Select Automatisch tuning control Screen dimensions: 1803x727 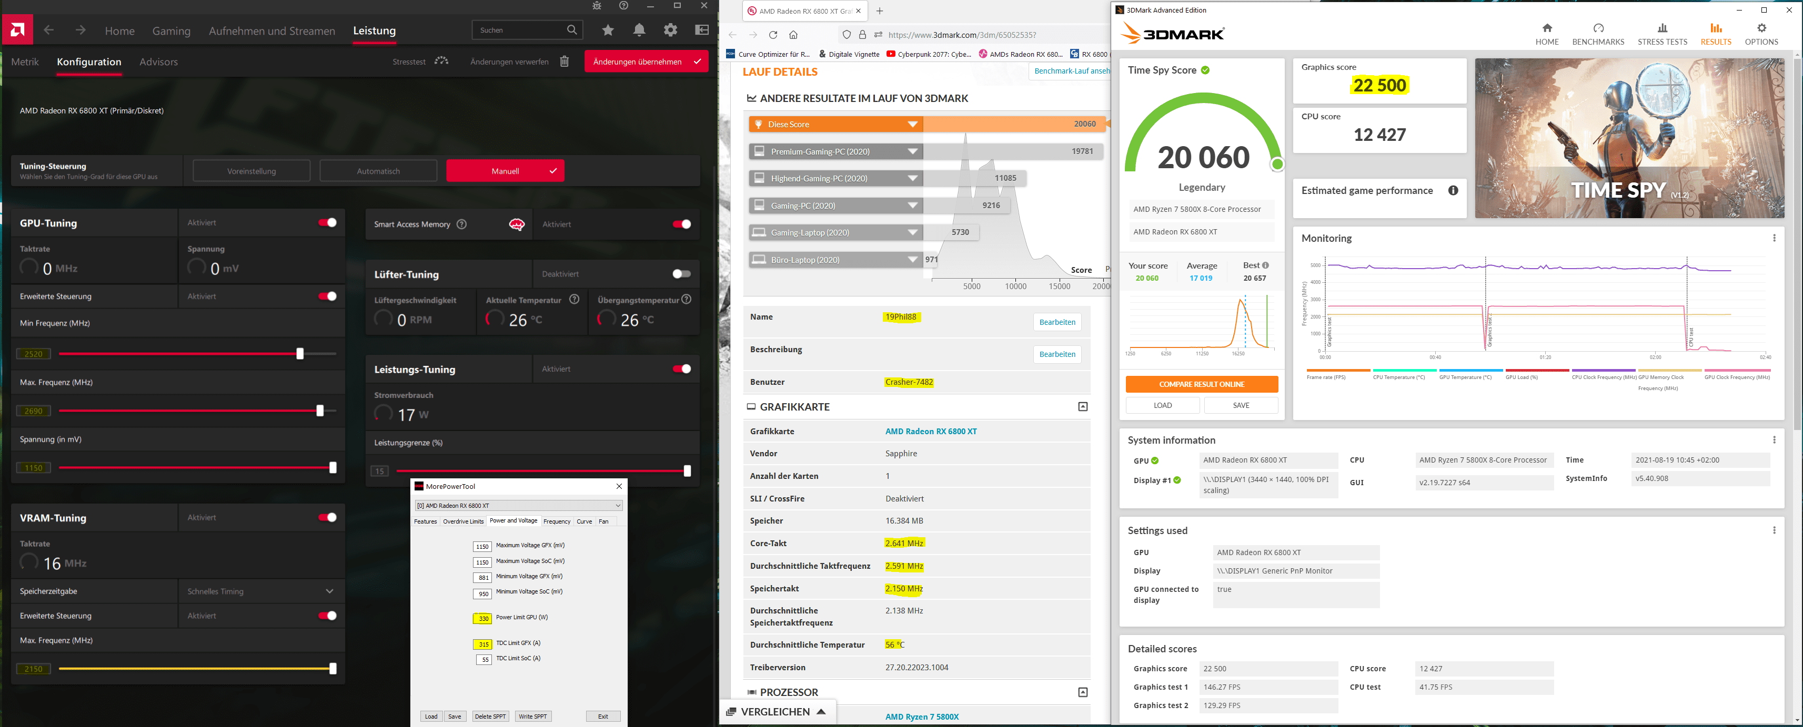tap(378, 170)
